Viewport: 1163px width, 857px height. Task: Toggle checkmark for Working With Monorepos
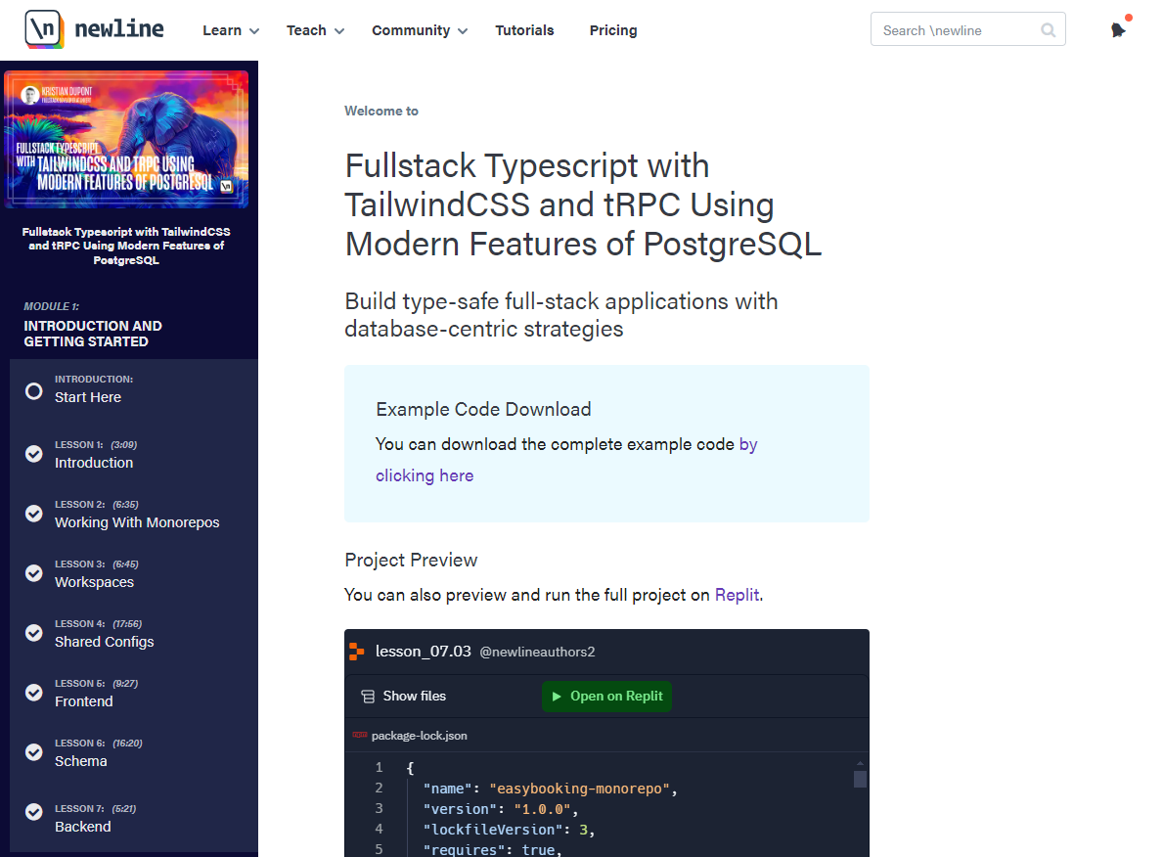click(34, 514)
